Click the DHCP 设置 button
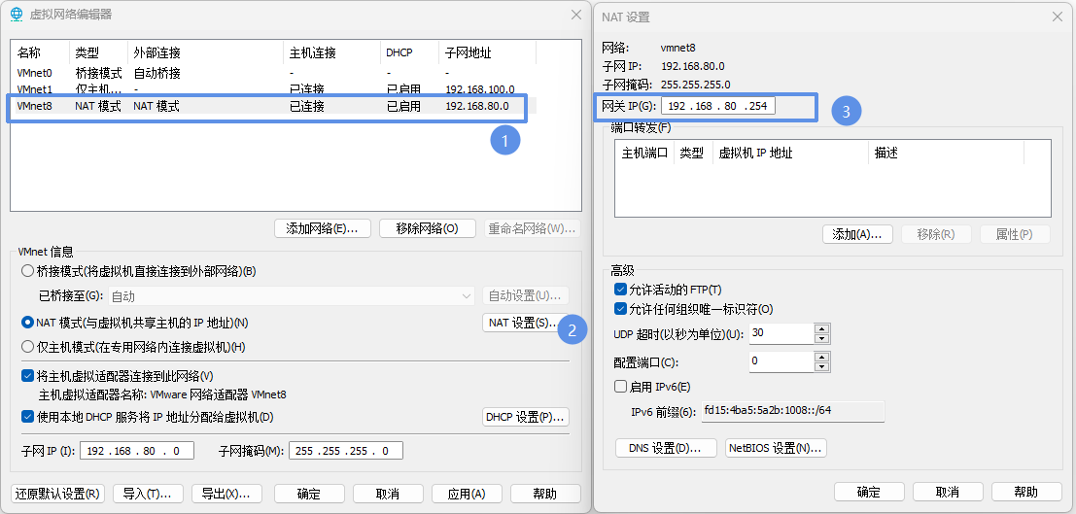 526,417
